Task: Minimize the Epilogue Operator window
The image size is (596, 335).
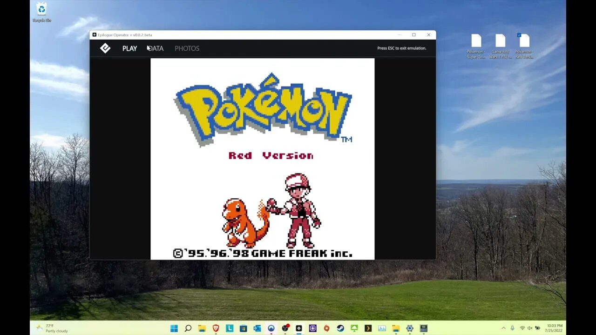Action: pos(399,35)
